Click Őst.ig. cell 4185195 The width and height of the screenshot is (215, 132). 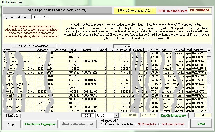[75, 76]
